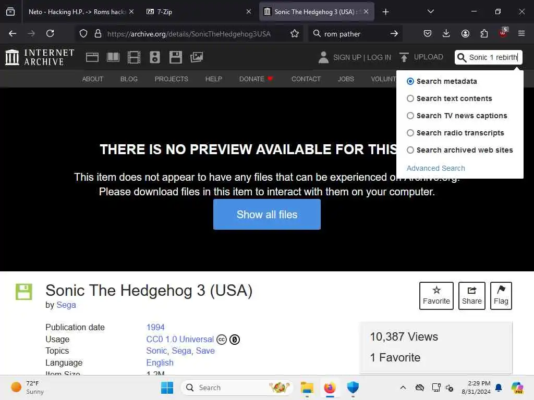Switch to the 7-Zip tab

194,12
